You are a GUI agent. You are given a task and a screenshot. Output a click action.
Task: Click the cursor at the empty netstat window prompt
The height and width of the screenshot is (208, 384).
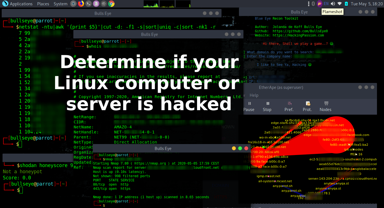(x=20, y=144)
